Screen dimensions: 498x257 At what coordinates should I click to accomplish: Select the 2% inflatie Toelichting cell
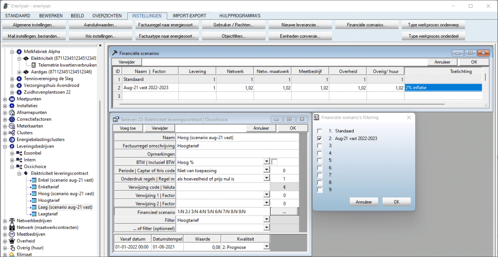tap(443, 88)
